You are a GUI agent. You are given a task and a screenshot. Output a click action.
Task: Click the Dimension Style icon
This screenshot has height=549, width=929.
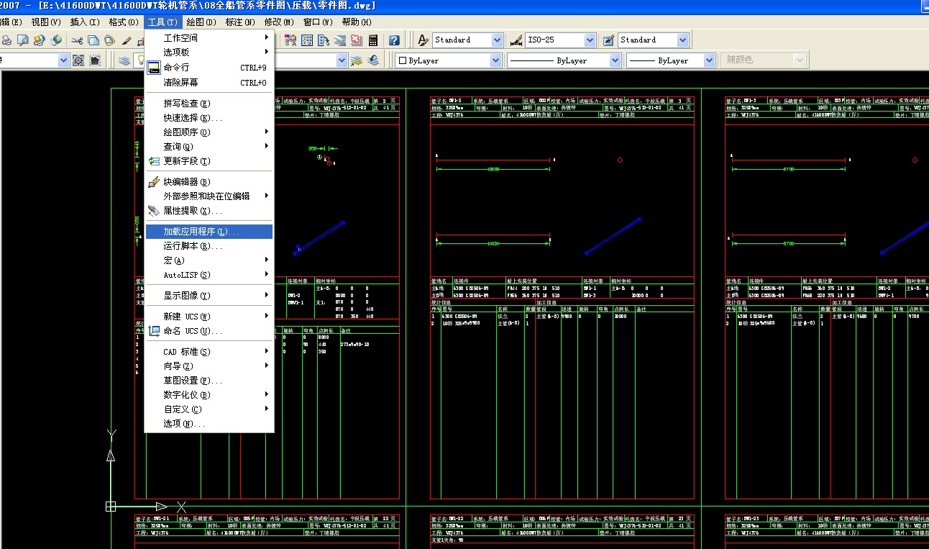[516, 40]
